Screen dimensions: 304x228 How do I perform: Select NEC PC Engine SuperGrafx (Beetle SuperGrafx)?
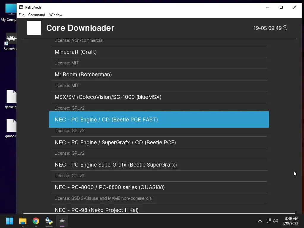pos(159,165)
